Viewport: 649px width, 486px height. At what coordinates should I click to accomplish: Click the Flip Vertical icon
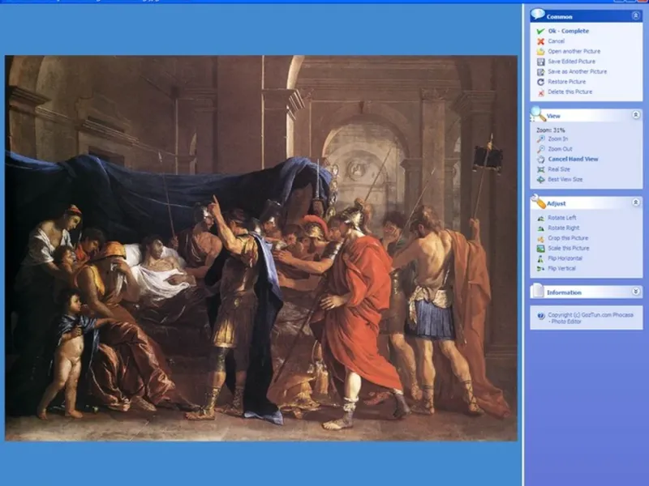[540, 269]
